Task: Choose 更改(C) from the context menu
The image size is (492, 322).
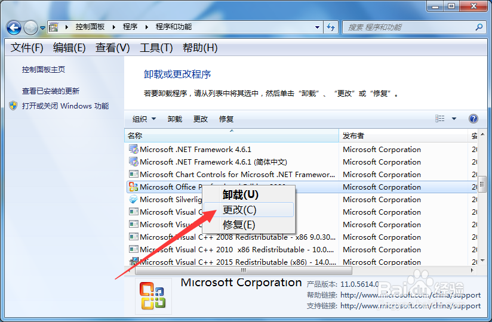Action: (248, 209)
